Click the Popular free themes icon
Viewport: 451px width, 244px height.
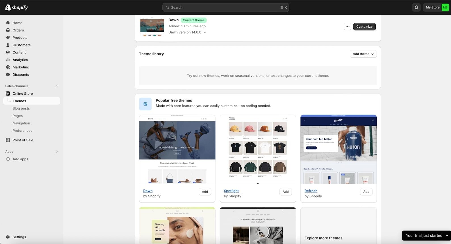click(145, 104)
